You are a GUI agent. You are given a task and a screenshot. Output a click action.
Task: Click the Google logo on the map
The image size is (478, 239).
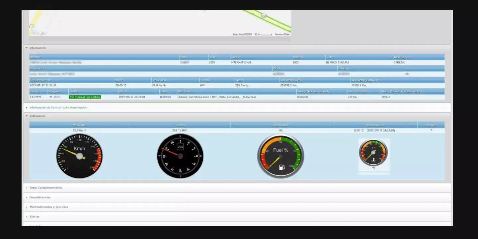pos(39,33)
